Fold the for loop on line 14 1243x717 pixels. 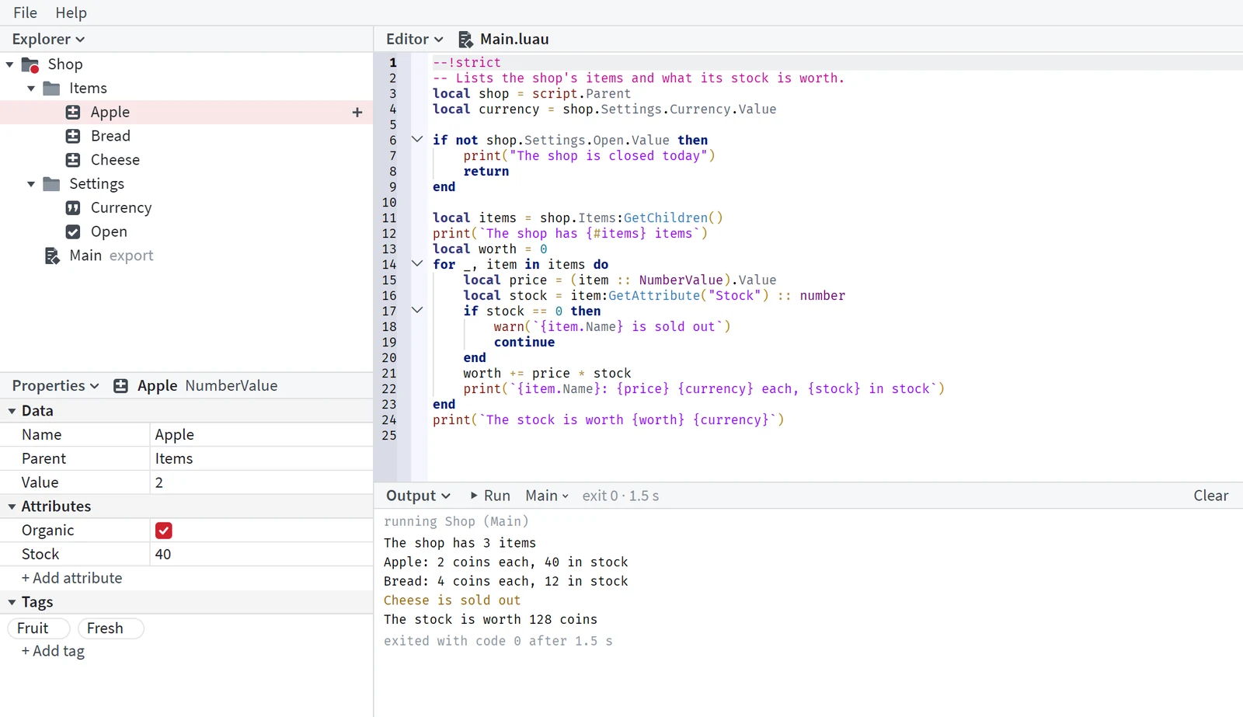tap(417, 264)
